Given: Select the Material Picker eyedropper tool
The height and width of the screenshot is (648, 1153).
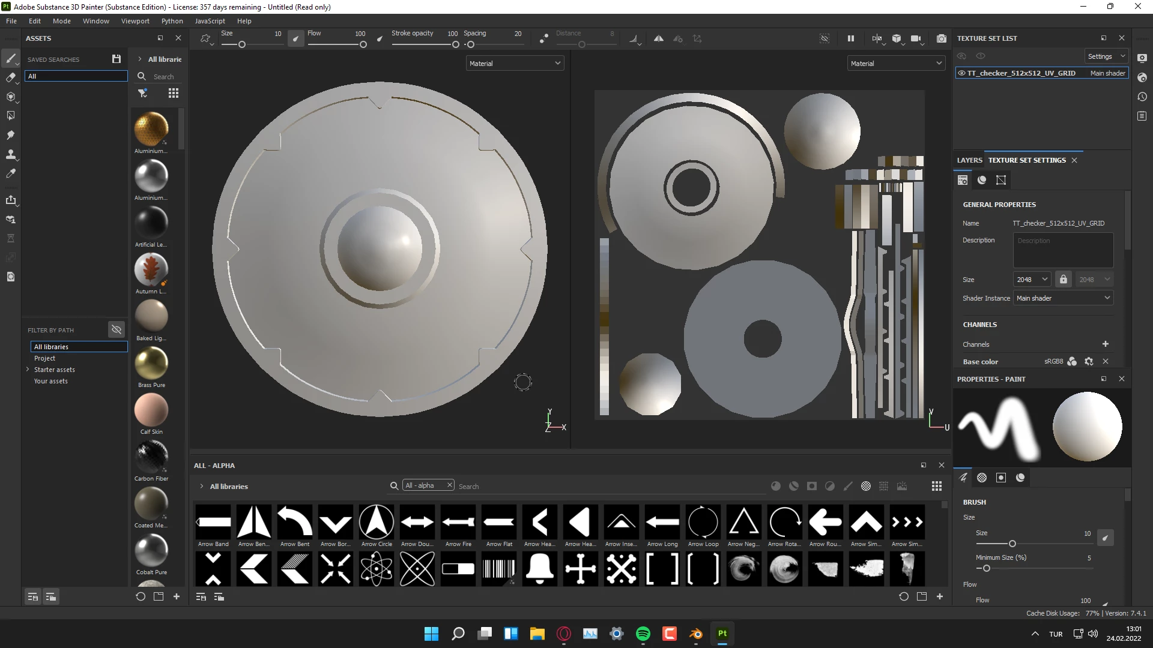Looking at the screenshot, I should pos(10,173).
